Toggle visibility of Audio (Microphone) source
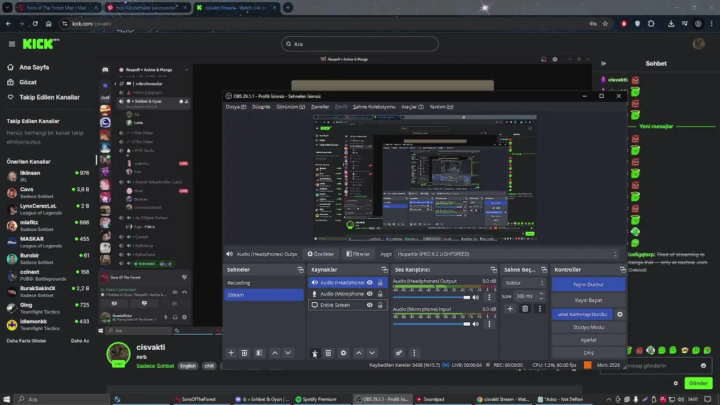This screenshot has height=405, width=720. [370, 294]
